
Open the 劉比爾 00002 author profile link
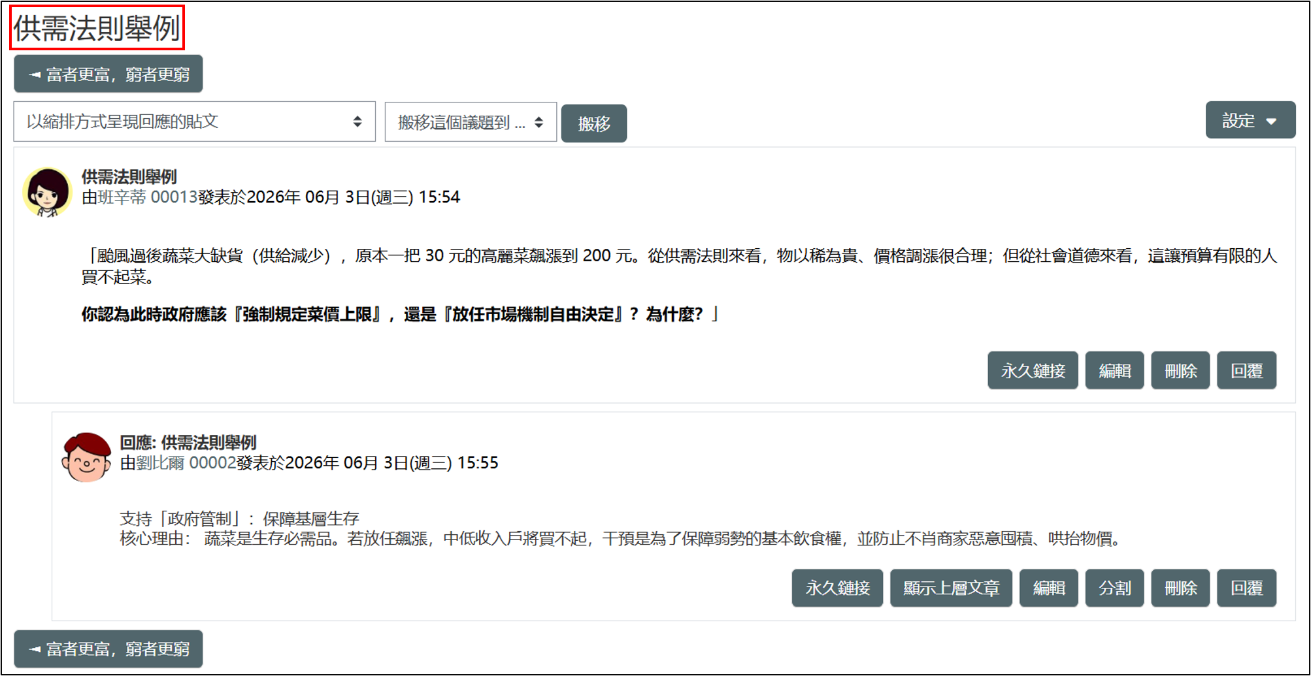[x=186, y=463]
